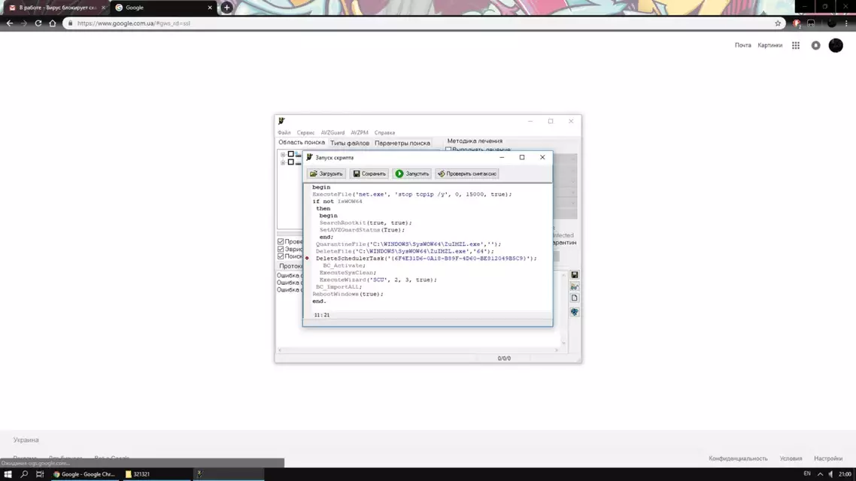This screenshot has height=481, width=856.
Task: Click the Загрузить (load script) button
Action: coord(326,174)
